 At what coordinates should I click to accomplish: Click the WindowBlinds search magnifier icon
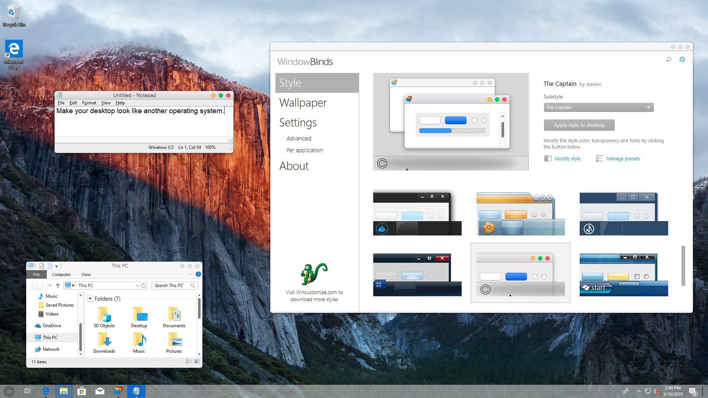669,59
